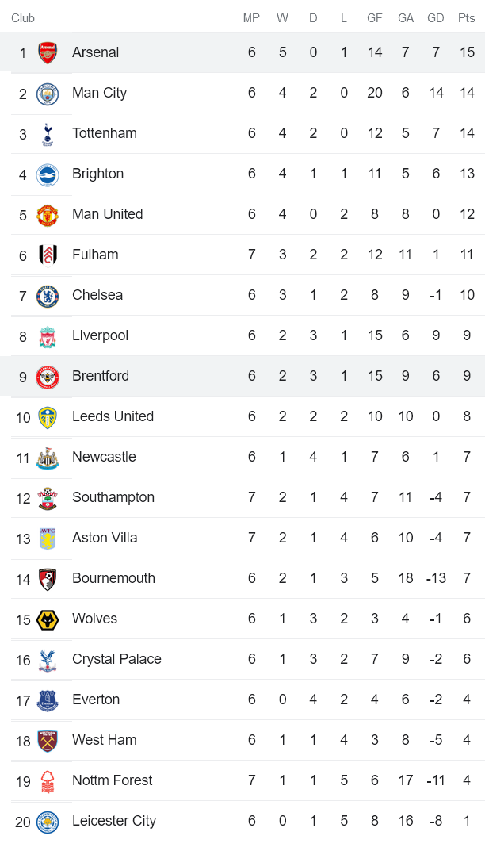Click the Newcastle club crest icon
485x851 pixels.
pos(48,457)
